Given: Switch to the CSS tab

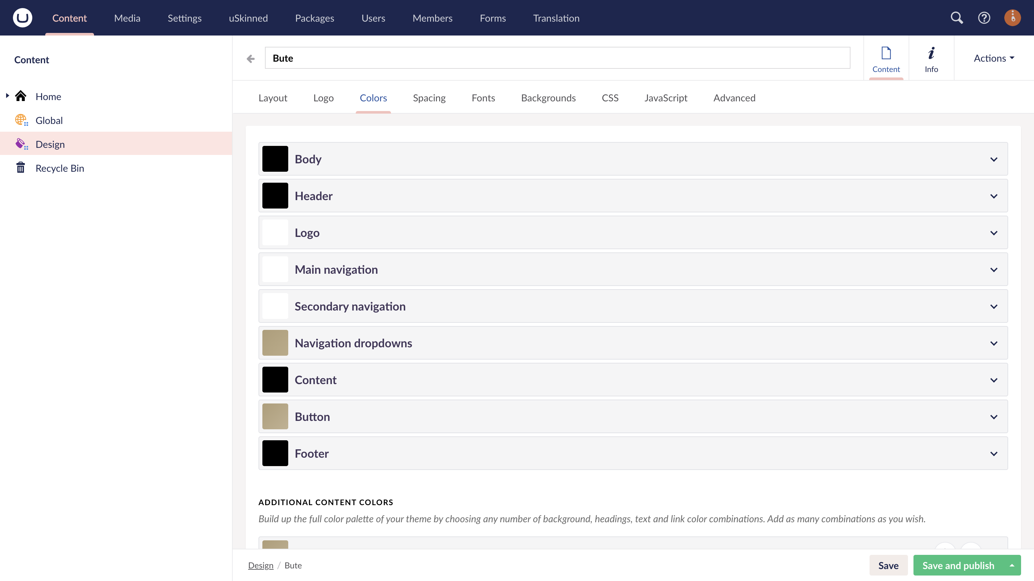Looking at the screenshot, I should [x=610, y=98].
